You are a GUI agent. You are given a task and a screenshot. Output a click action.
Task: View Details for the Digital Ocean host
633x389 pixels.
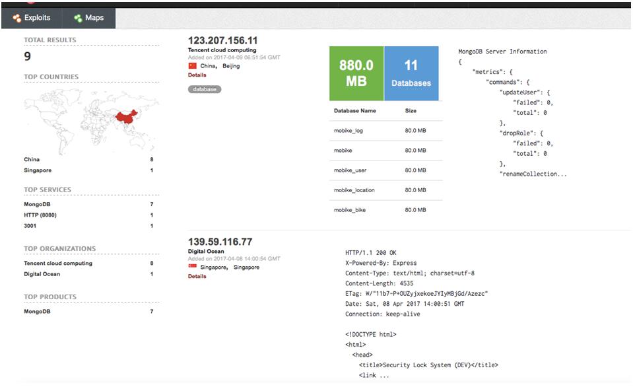point(197,277)
